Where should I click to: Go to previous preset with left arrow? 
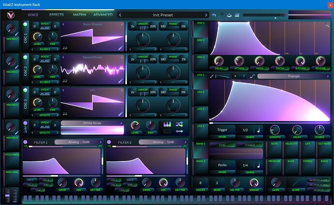click(x=120, y=15)
